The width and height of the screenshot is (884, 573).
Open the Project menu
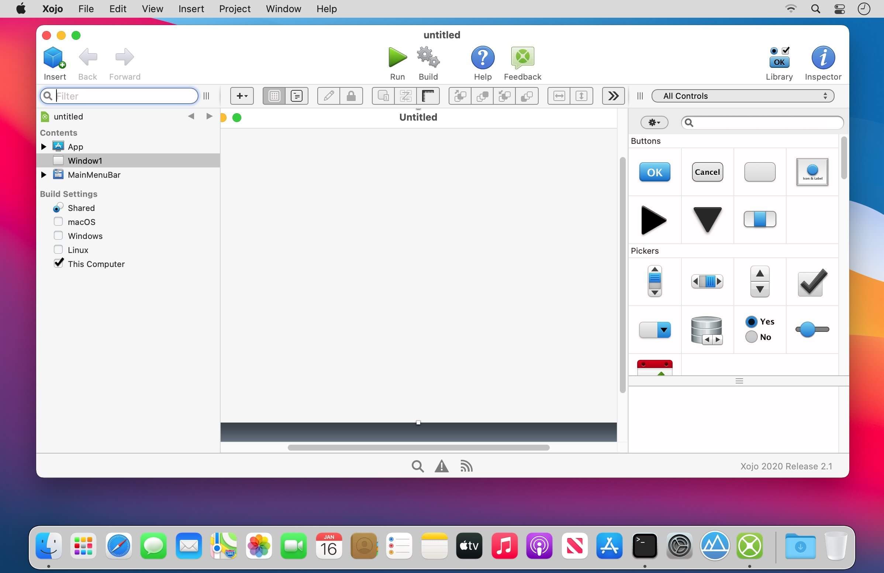click(x=234, y=9)
